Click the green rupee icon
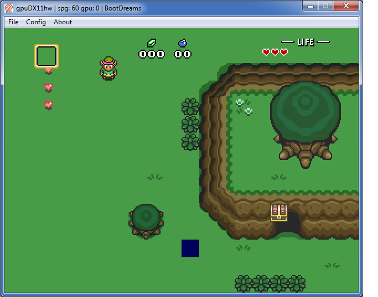 click(x=152, y=43)
